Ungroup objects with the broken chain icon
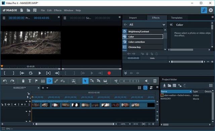 (x=63, y=81)
